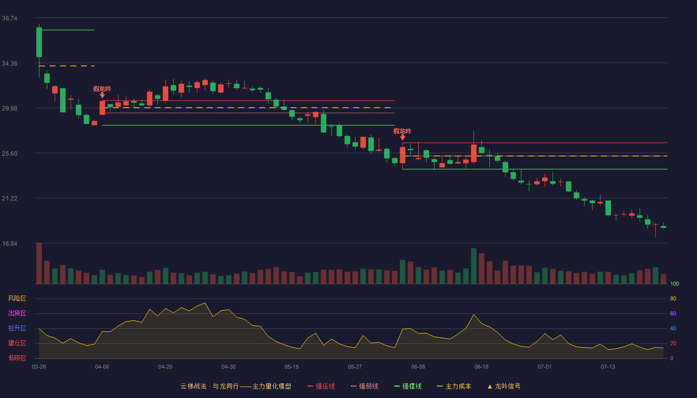This screenshot has height=398, width=697.
Task: Click the 21.22 price axis label
Action: (10, 198)
